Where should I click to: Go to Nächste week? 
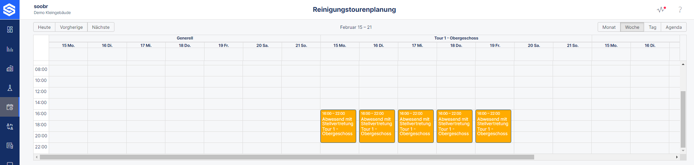point(101,27)
